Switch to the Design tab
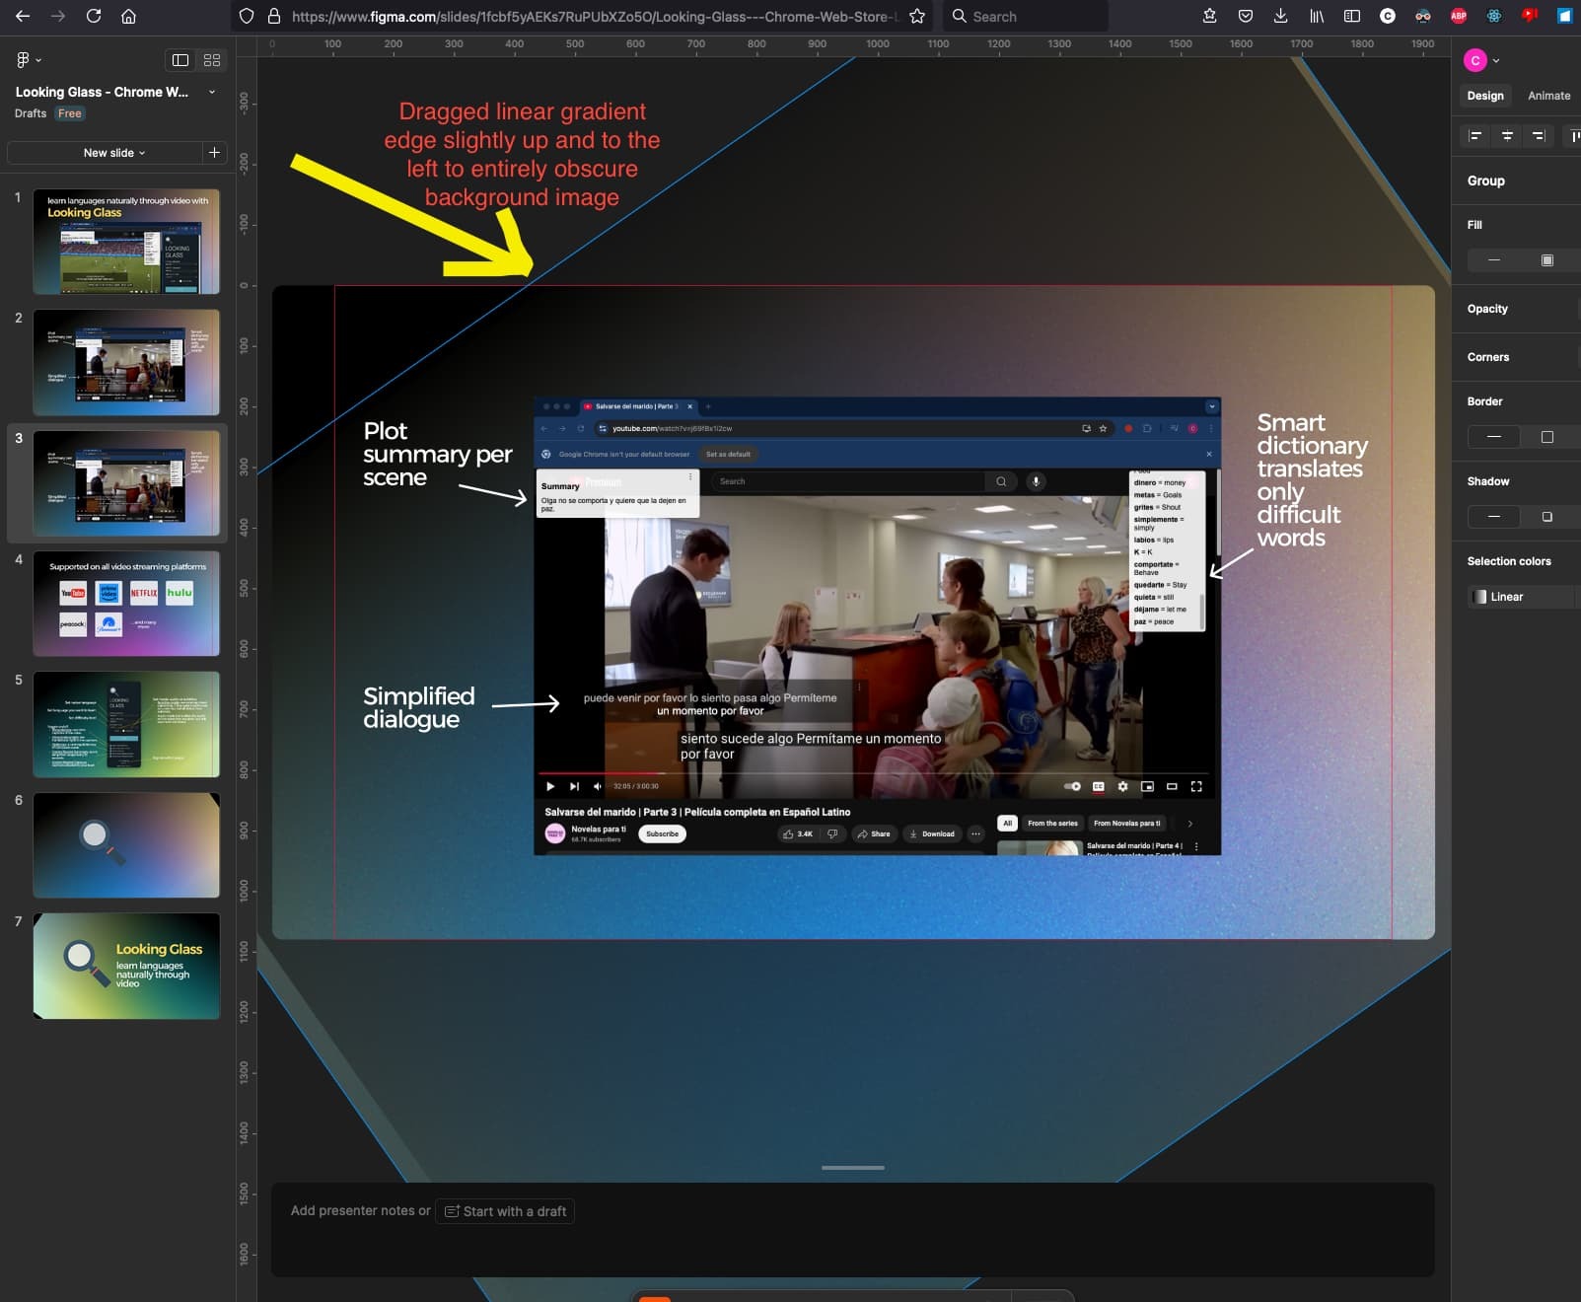This screenshot has height=1302, width=1581. 1484,96
